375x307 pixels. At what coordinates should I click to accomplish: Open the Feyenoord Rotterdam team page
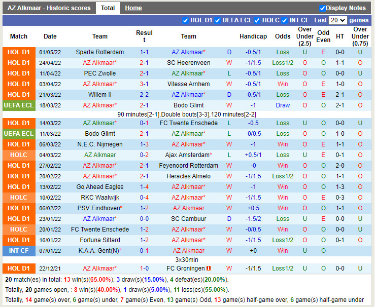point(188,166)
